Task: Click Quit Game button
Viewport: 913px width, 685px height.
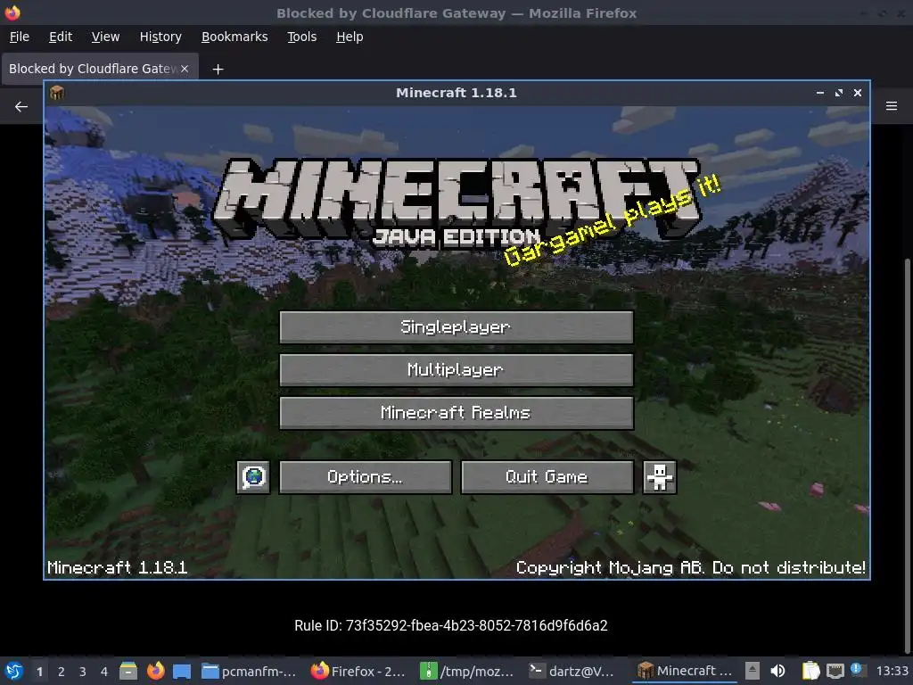Action: 547,477
